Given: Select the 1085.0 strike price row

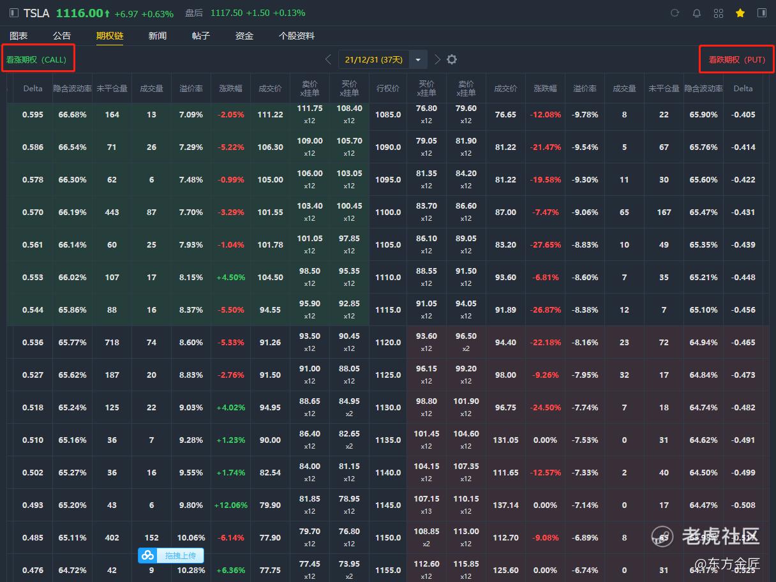Looking at the screenshot, I should 388,115.
